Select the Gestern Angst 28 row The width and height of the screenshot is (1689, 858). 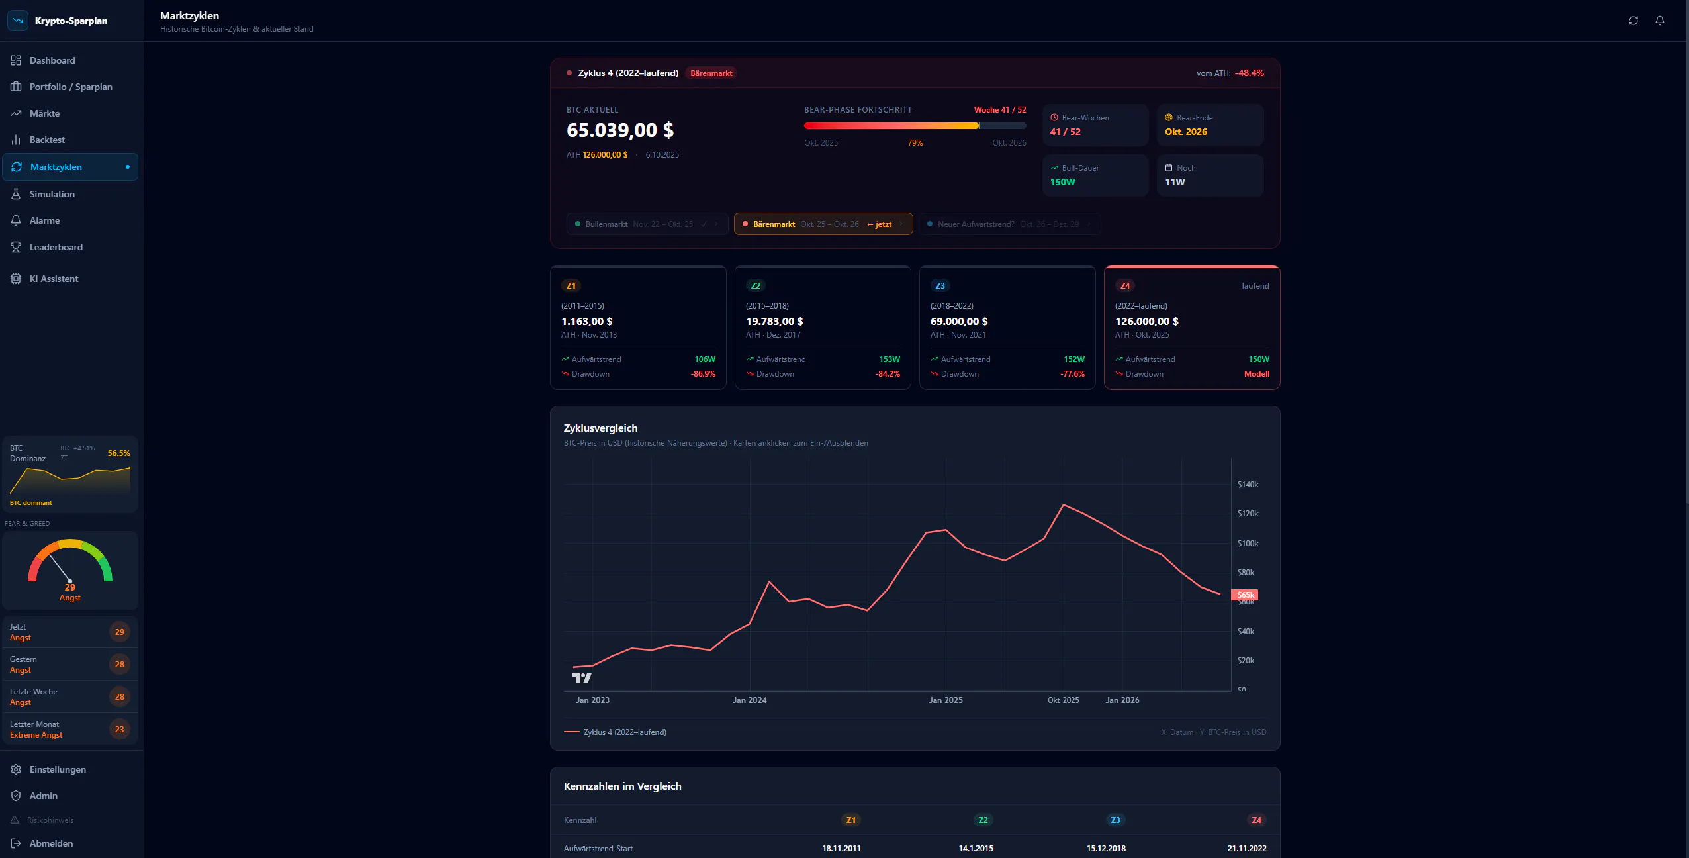click(70, 665)
